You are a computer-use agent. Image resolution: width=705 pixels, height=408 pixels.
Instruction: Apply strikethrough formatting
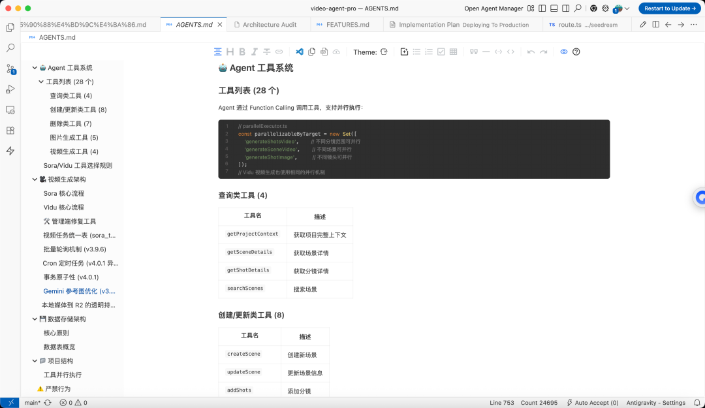(x=267, y=51)
